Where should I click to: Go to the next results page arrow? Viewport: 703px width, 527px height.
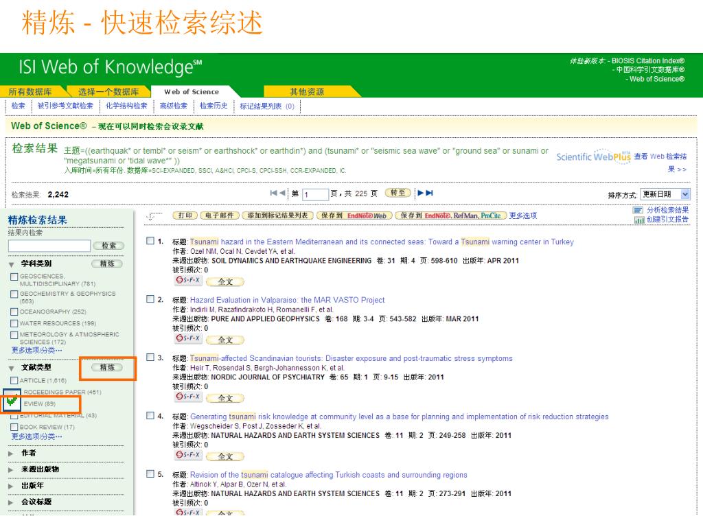[x=421, y=193]
